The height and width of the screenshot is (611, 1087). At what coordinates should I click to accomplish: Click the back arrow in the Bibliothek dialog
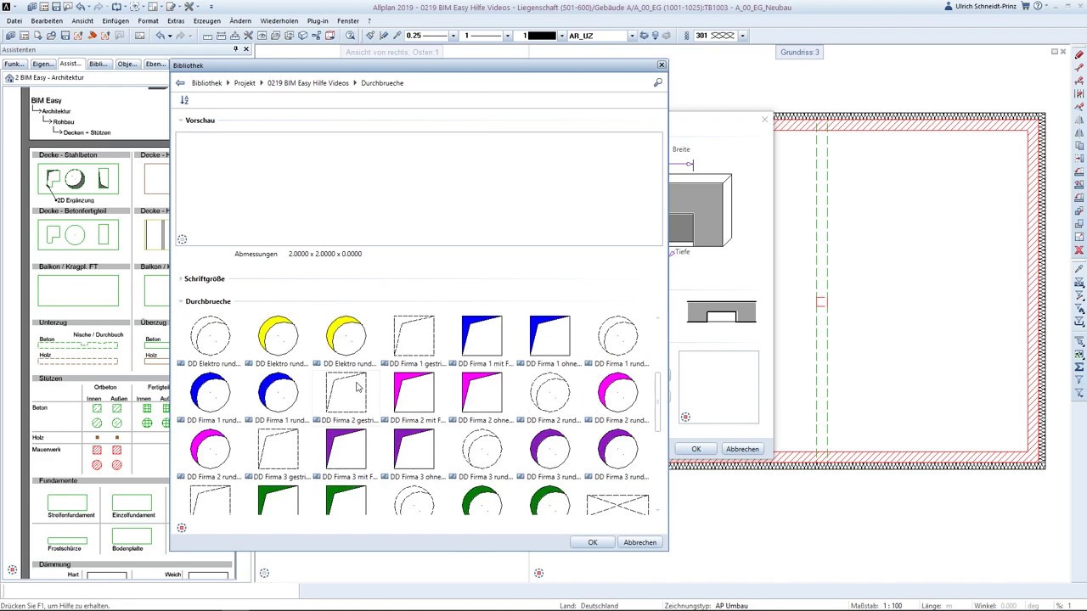tap(180, 83)
